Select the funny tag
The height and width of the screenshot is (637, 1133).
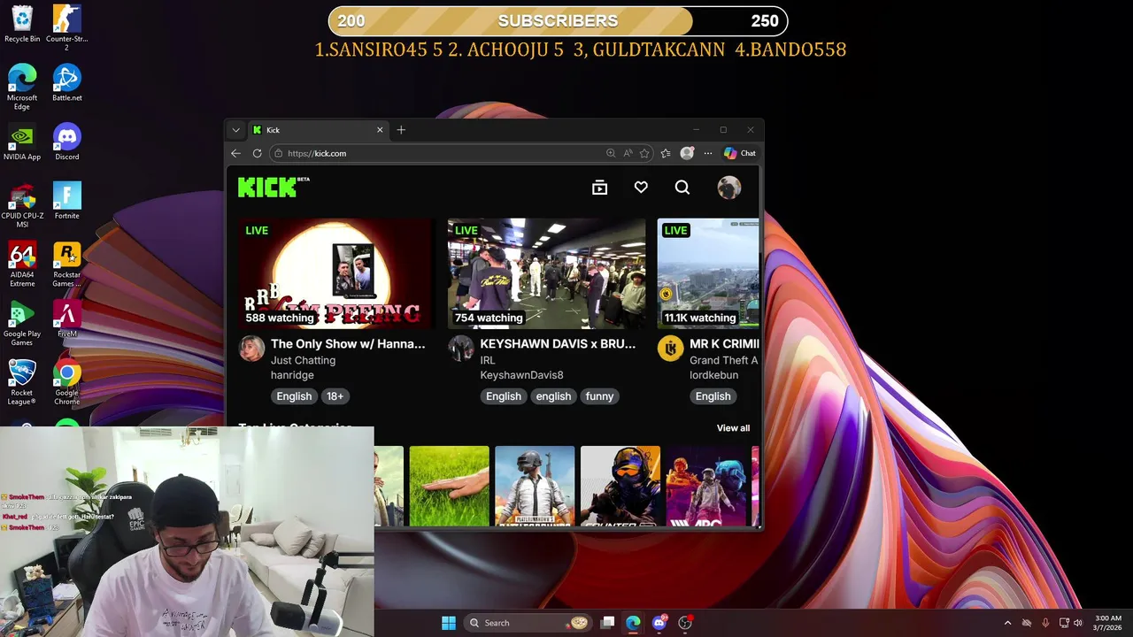(599, 396)
